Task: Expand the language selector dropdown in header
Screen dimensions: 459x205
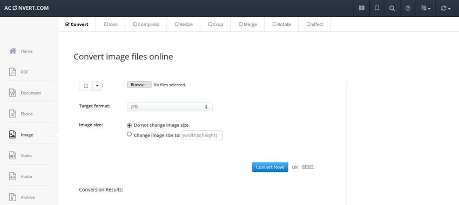Action: (426, 8)
